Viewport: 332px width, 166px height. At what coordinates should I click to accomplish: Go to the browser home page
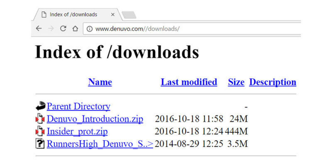pyautogui.click(x=75, y=29)
